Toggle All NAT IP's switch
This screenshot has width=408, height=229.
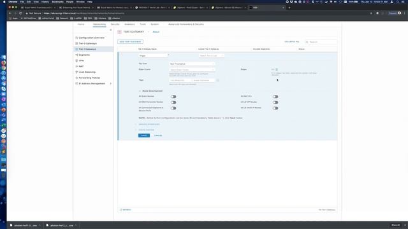pyautogui.click(x=275, y=97)
